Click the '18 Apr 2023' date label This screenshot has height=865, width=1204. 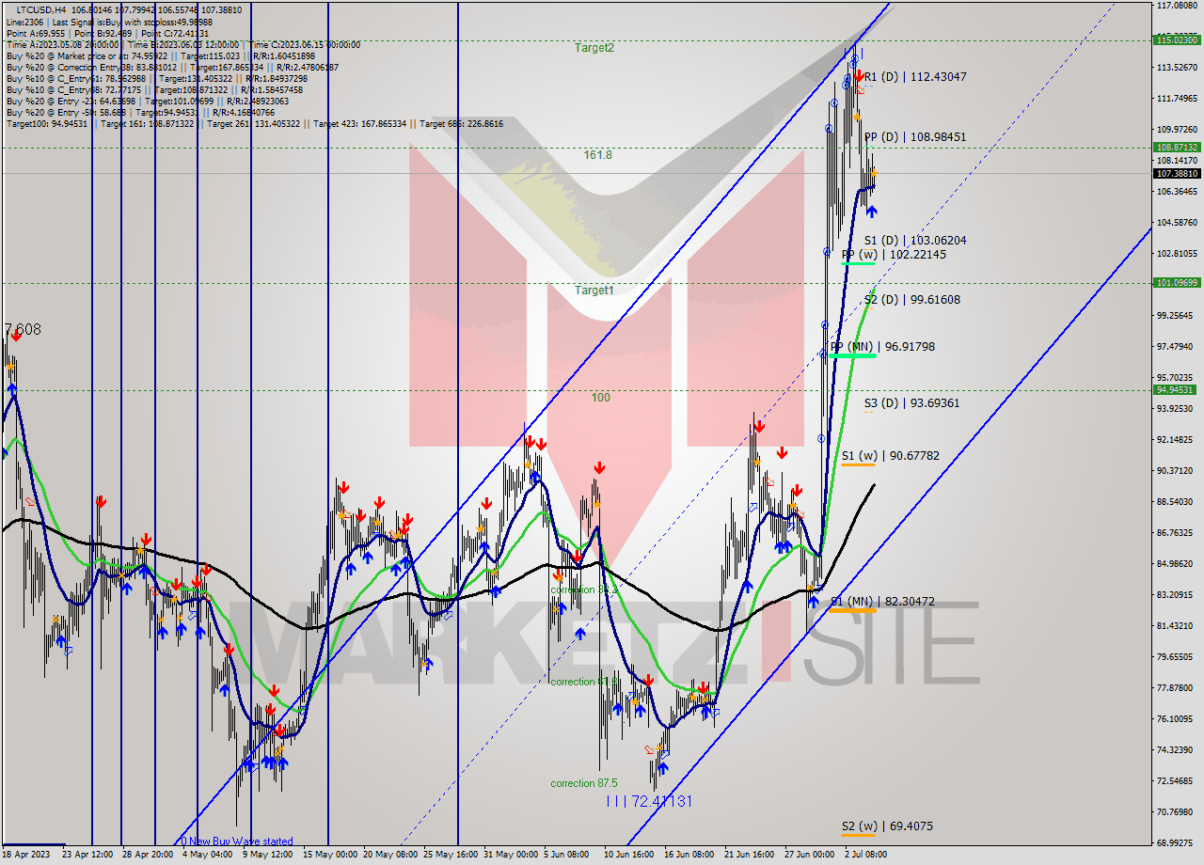pos(27,855)
